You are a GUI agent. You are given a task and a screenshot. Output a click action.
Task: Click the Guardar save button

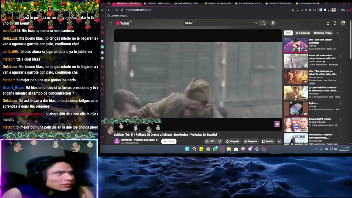click(268, 141)
